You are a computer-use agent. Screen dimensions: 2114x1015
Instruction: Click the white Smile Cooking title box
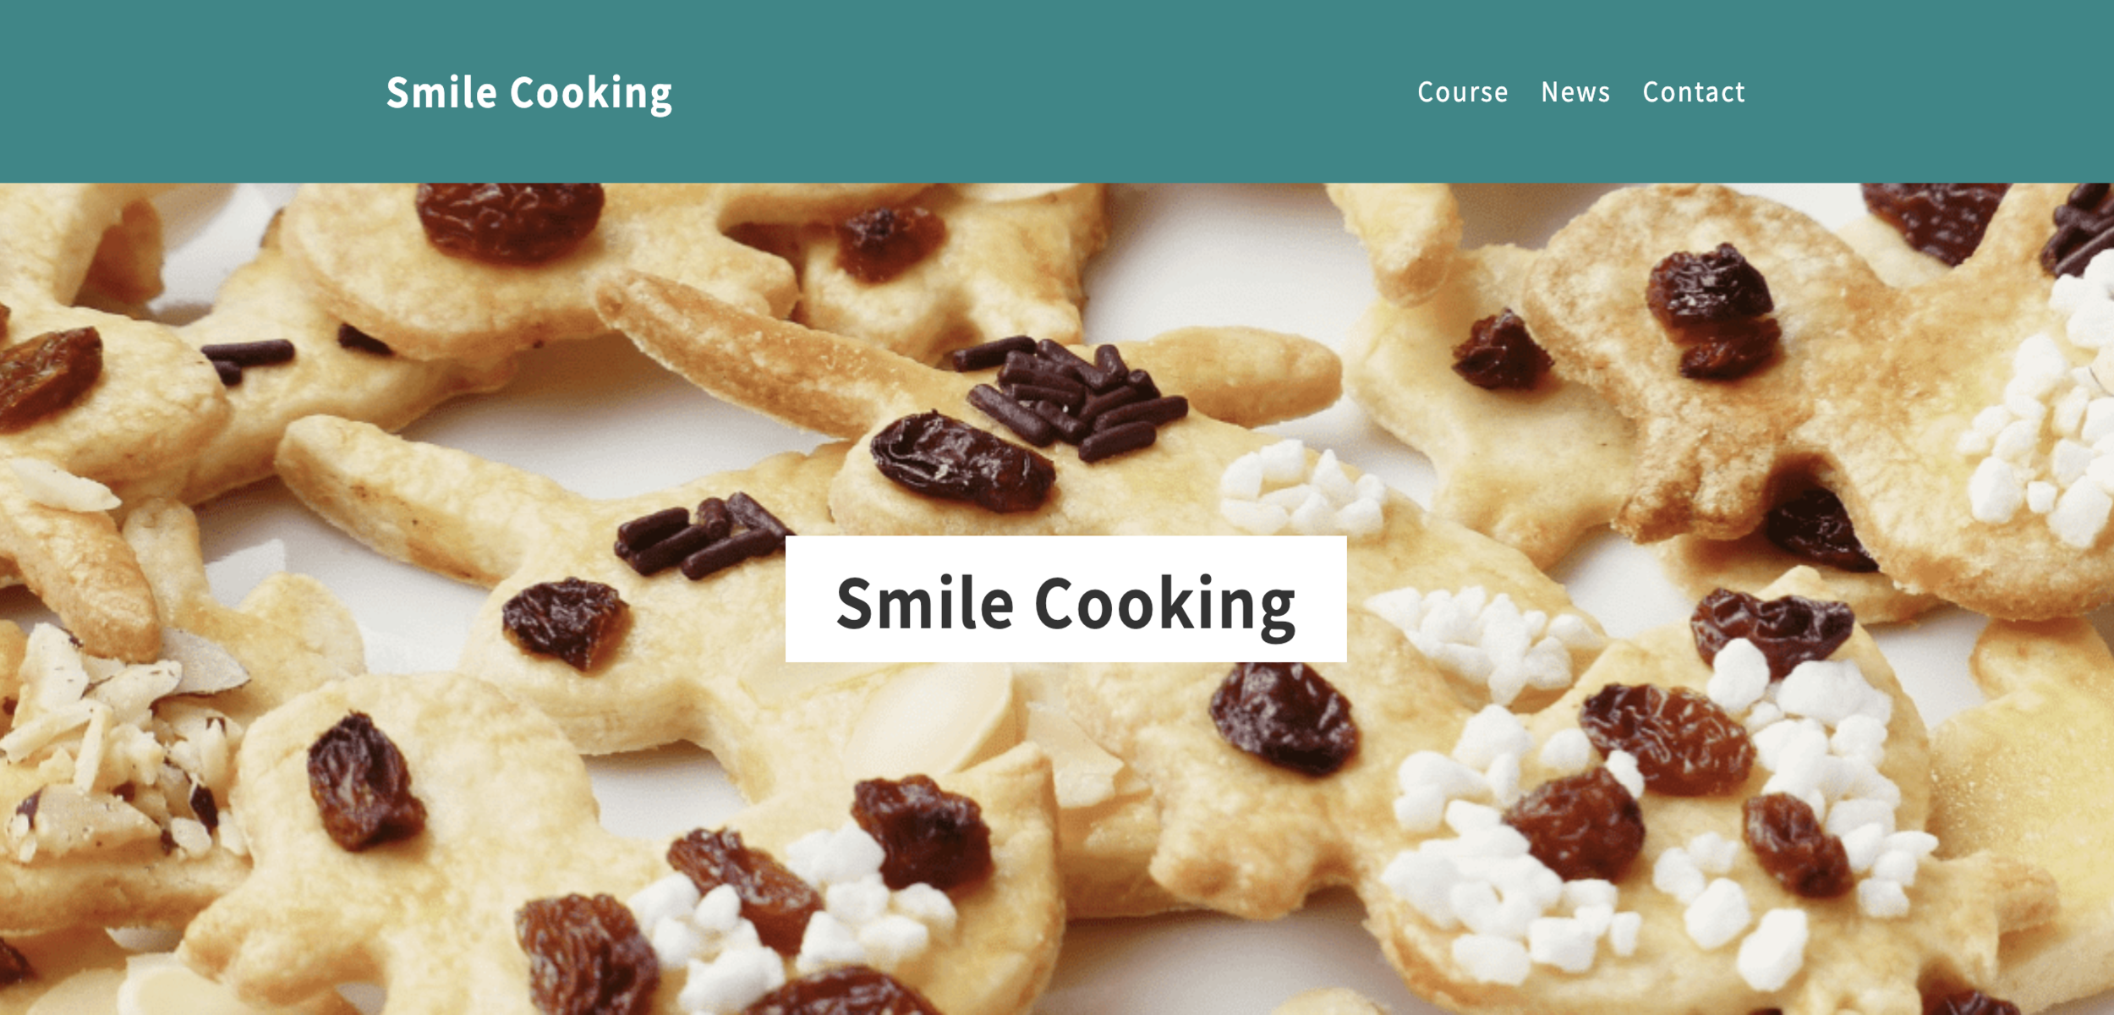(x=1065, y=598)
